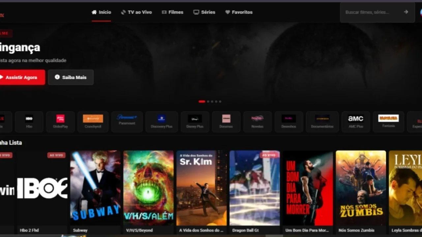Open the Dragon Ball Gt live thumbnail
This screenshot has width=422, height=237.
click(x=255, y=188)
